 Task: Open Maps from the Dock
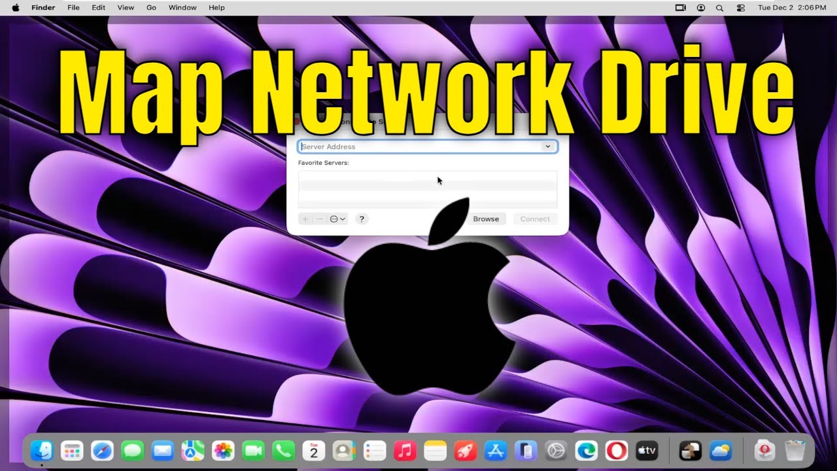tap(193, 451)
